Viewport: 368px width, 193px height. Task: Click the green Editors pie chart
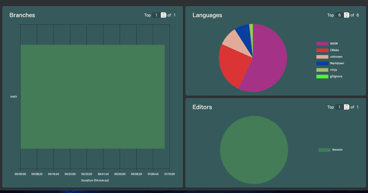(x=254, y=150)
